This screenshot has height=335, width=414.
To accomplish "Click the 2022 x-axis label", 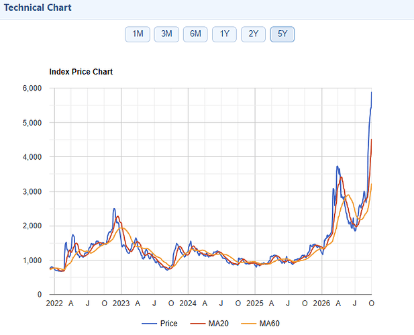I will click(x=54, y=303).
